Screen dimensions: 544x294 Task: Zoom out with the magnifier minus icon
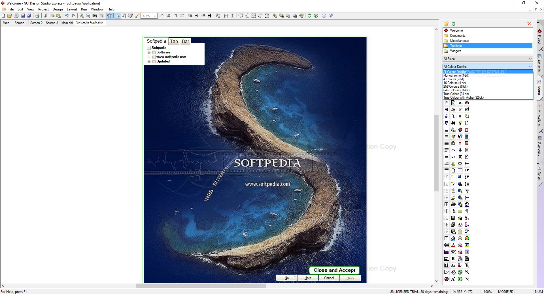tap(88, 16)
